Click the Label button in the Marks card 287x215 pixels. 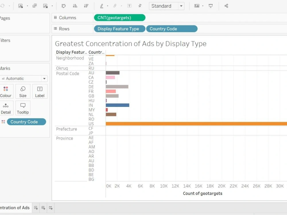[40, 91]
